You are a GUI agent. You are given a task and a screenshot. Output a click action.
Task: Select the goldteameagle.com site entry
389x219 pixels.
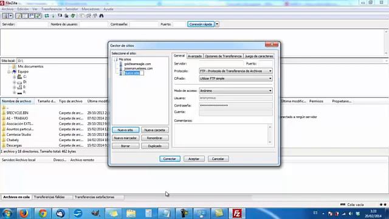pyautogui.click(x=137, y=64)
